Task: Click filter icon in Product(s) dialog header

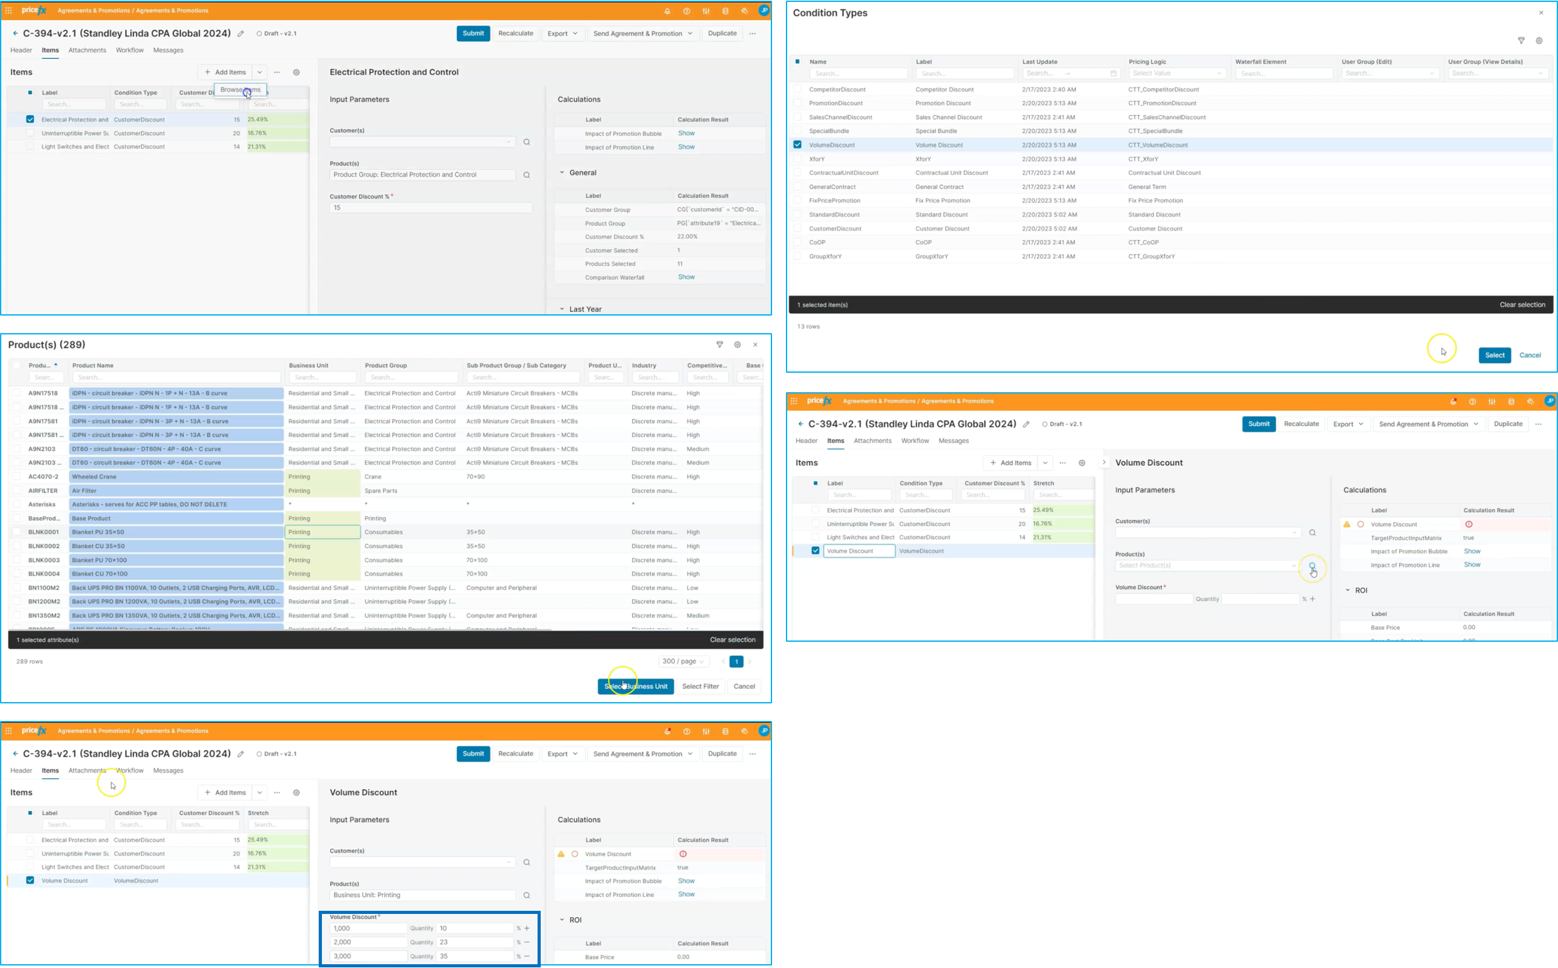Action: coord(720,345)
